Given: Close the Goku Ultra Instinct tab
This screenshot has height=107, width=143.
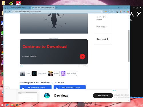Looking at the screenshot, I should pyautogui.click(x=53, y=8).
